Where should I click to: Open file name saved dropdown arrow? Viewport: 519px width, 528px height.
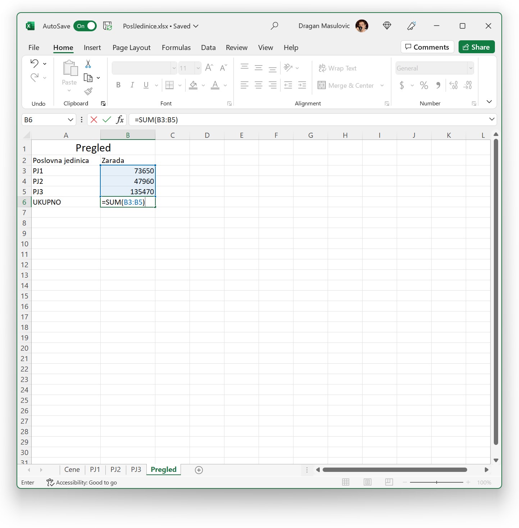196,26
